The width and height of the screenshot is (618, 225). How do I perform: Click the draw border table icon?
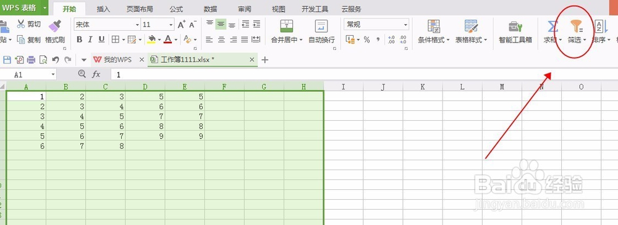pos(132,39)
